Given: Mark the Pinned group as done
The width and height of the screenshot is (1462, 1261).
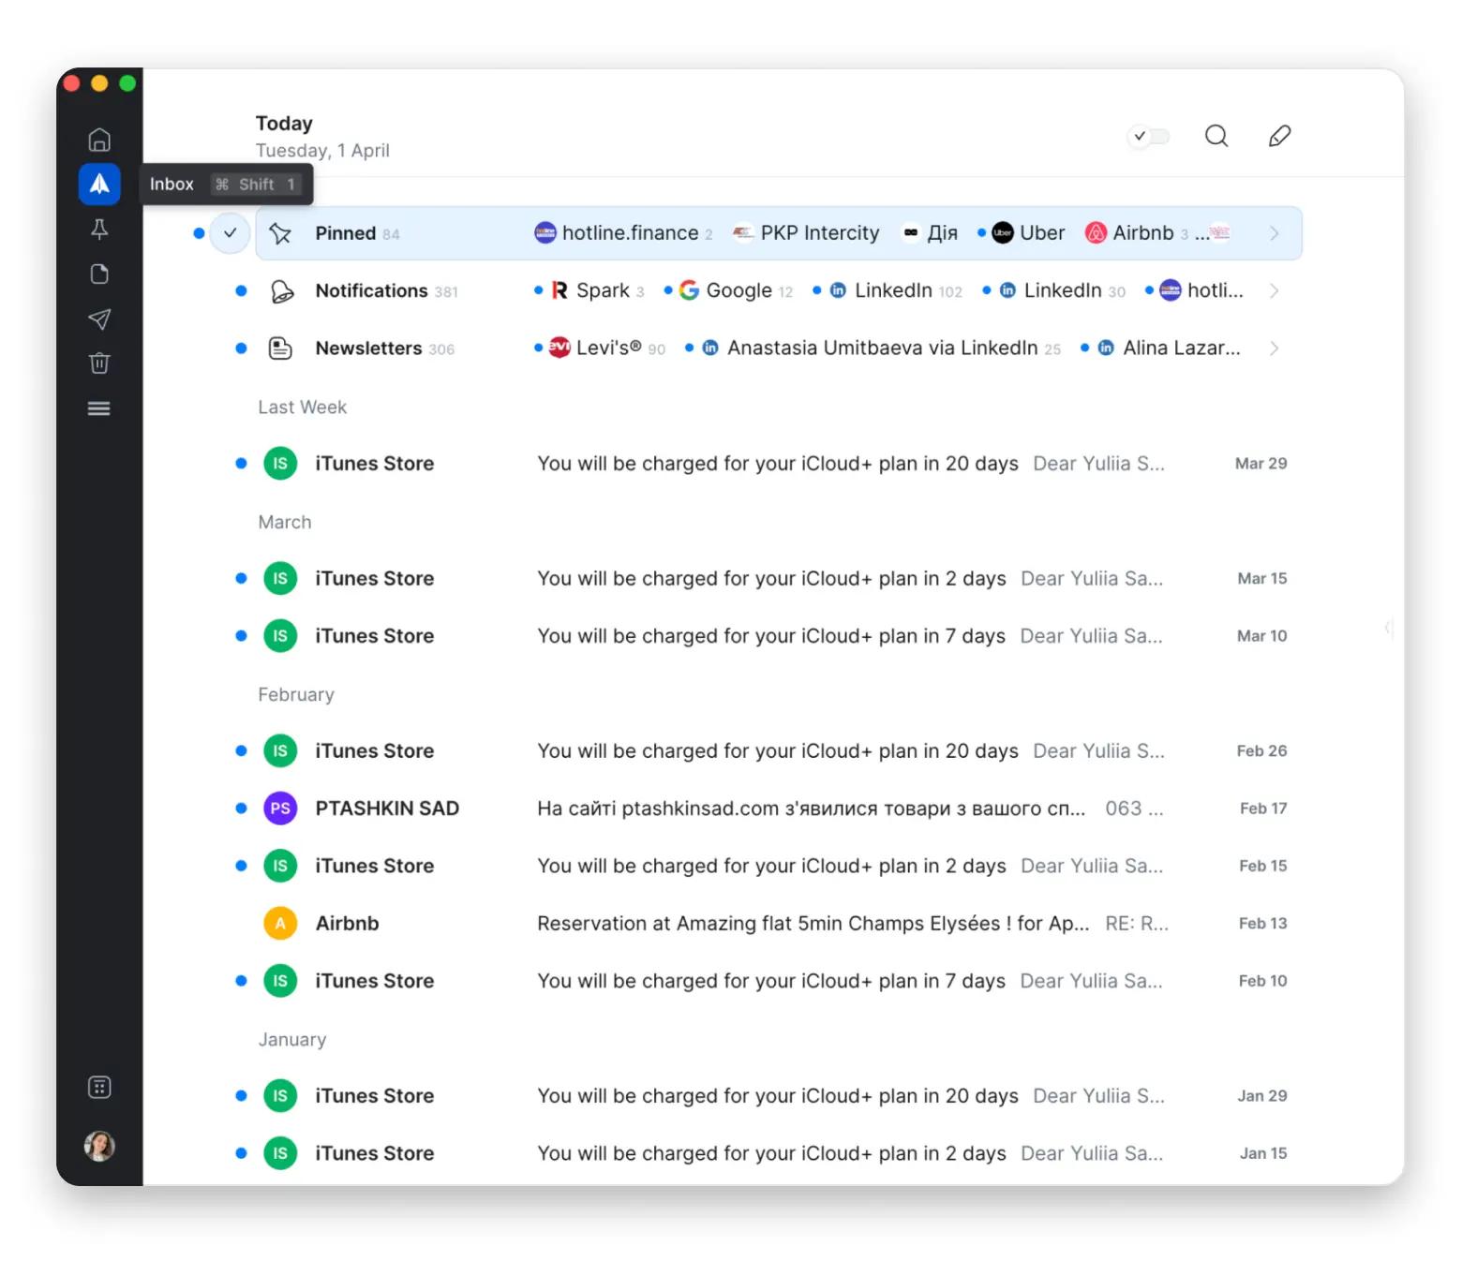Looking at the screenshot, I should point(230,233).
